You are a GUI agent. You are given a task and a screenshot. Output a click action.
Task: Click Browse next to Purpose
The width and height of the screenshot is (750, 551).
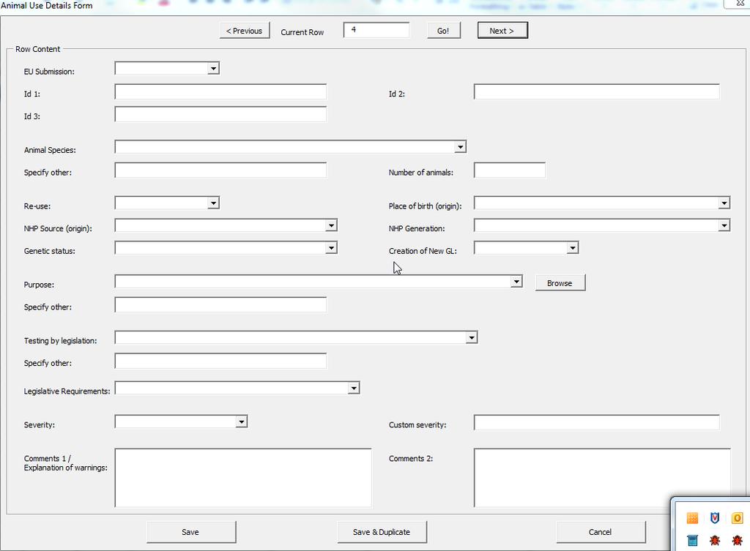560,283
